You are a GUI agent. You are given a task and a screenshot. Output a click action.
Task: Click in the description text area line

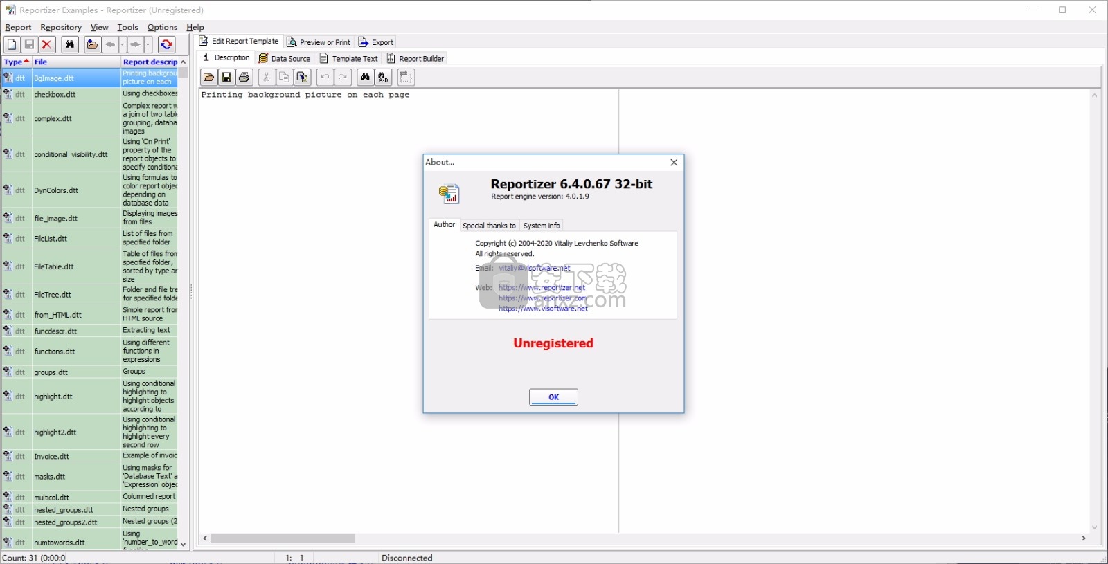pos(305,95)
